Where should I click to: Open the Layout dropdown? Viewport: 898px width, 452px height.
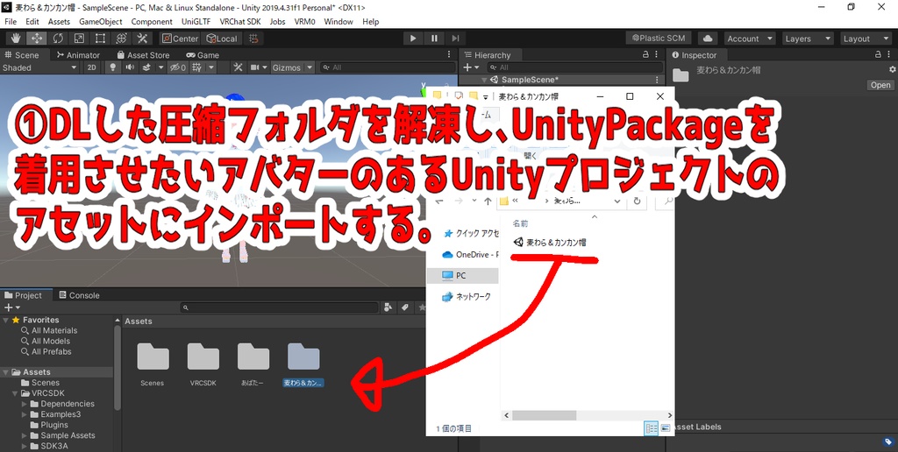(x=865, y=39)
